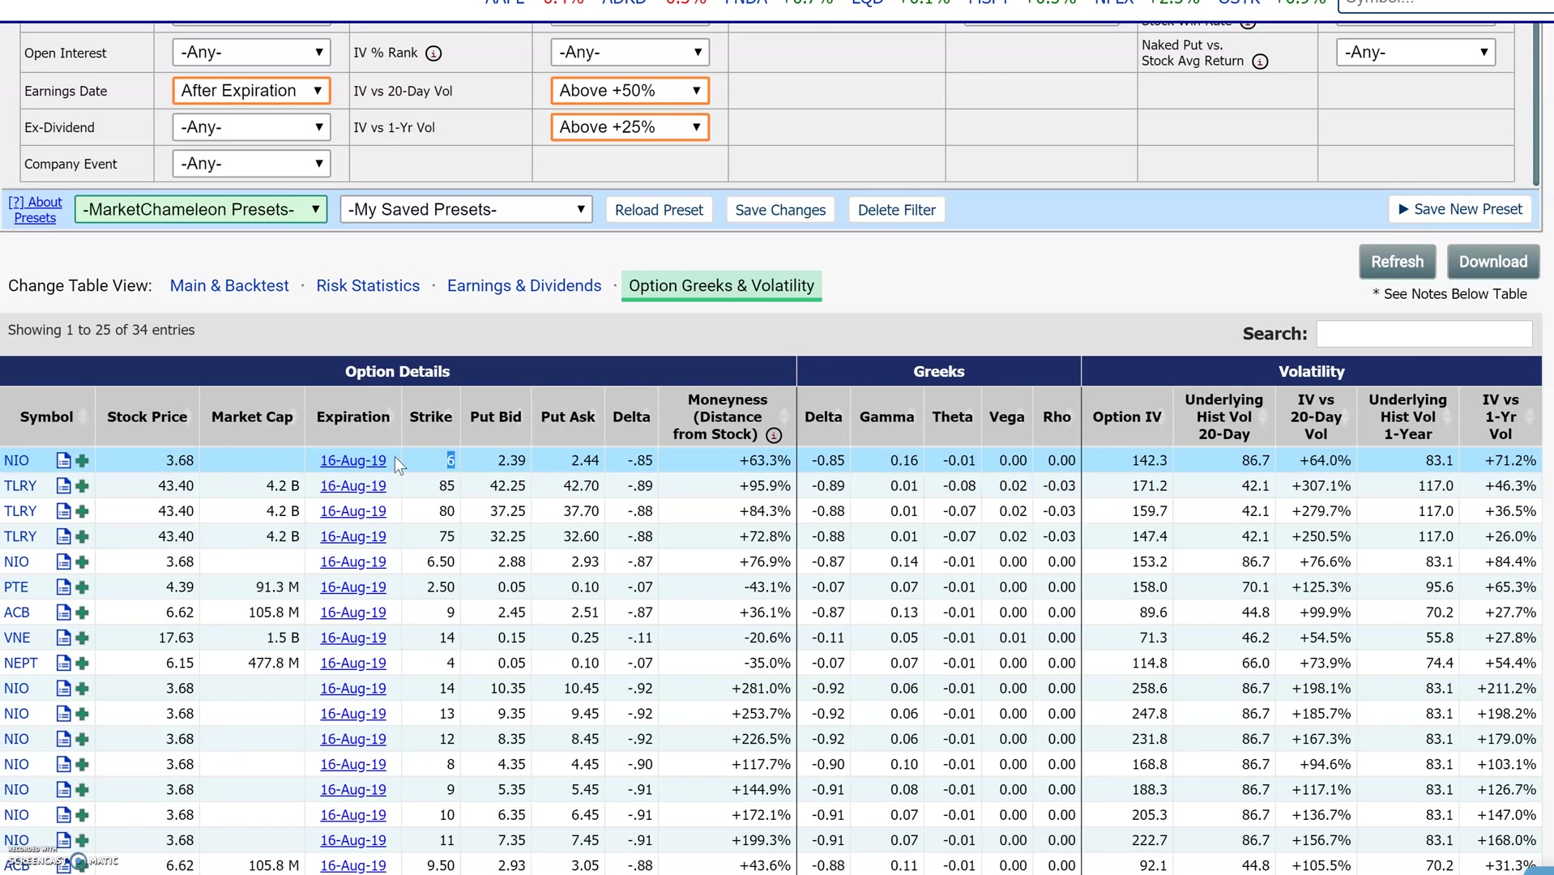
Task: Open the About Presets help link
Action: click(35, 210)
